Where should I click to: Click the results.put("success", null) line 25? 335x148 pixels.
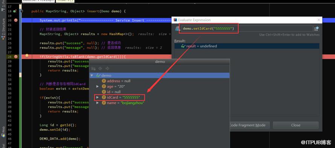tap(69, 43)
